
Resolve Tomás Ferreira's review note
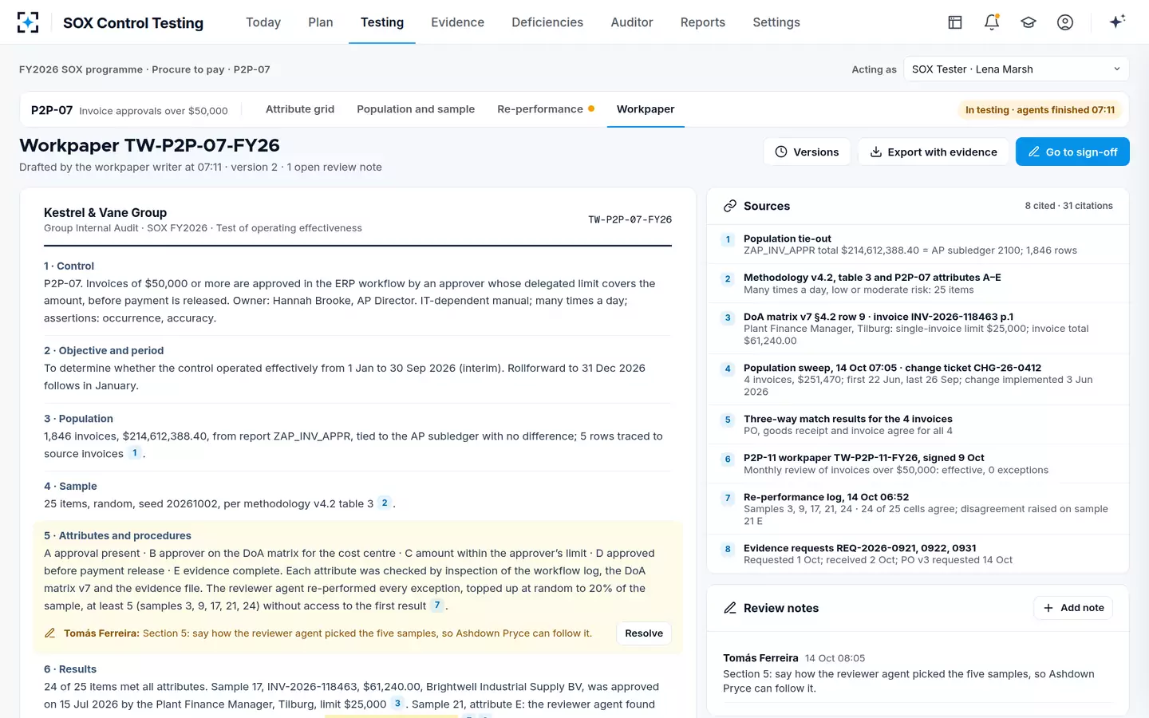[644, 633]
